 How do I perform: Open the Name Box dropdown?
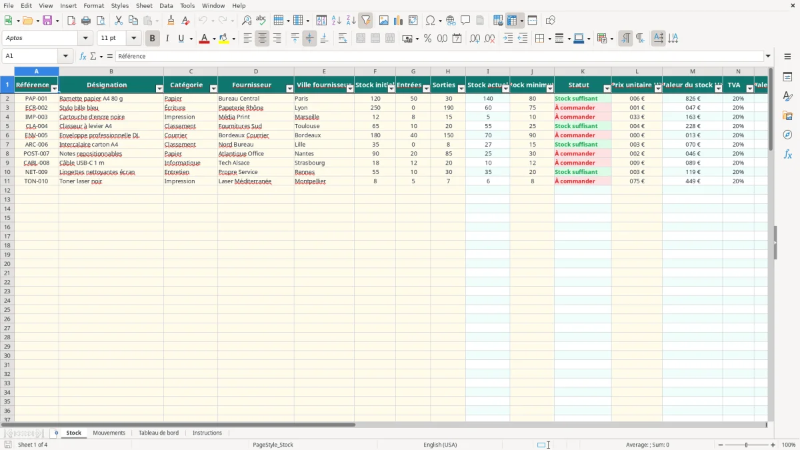(x=65, y=56)
